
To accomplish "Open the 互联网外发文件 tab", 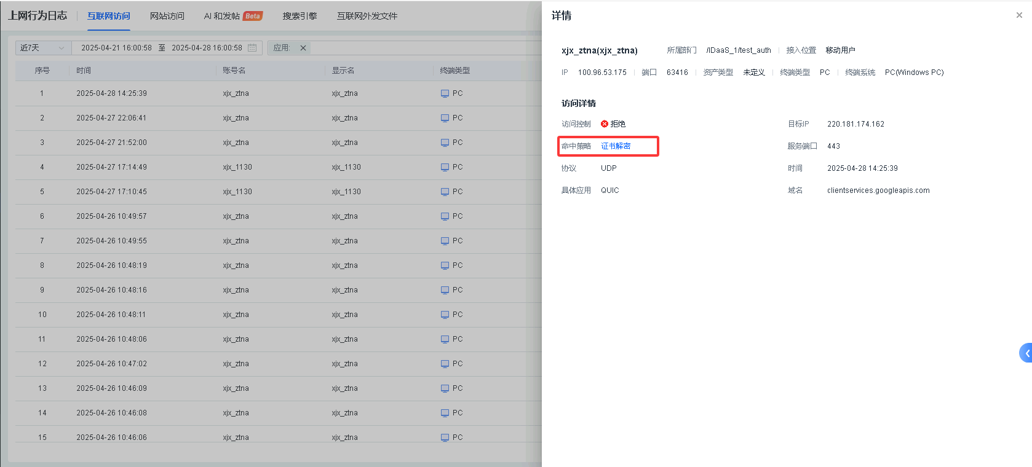I will pyautogui.click(x=367, y=16).
